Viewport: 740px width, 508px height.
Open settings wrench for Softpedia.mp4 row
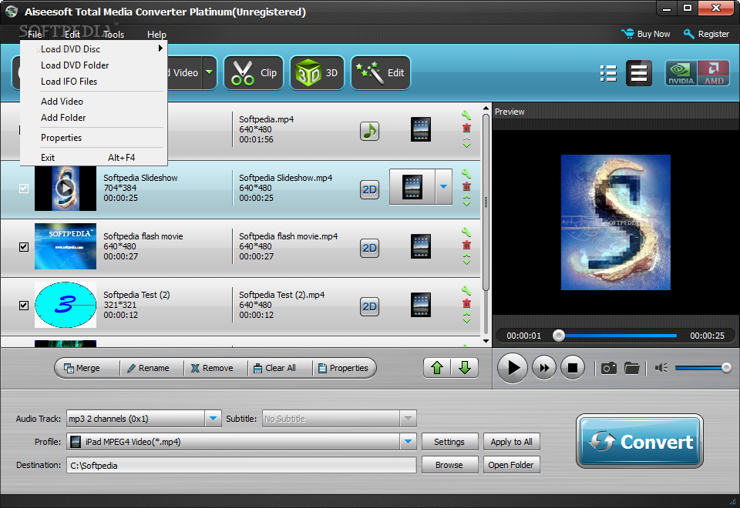tap(466, 115)
